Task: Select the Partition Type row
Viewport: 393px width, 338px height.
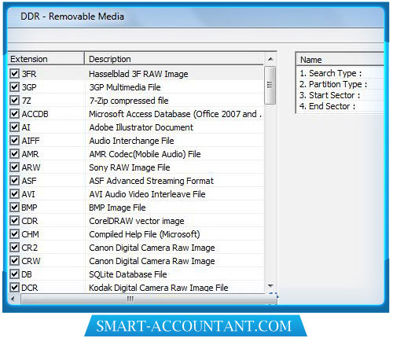Action: [340, 84]
